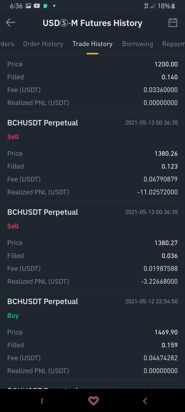Image resolution: width=185 pixels, height=412 pixels.
Task: Tap the gallery image notification icon
Action: 28,6
